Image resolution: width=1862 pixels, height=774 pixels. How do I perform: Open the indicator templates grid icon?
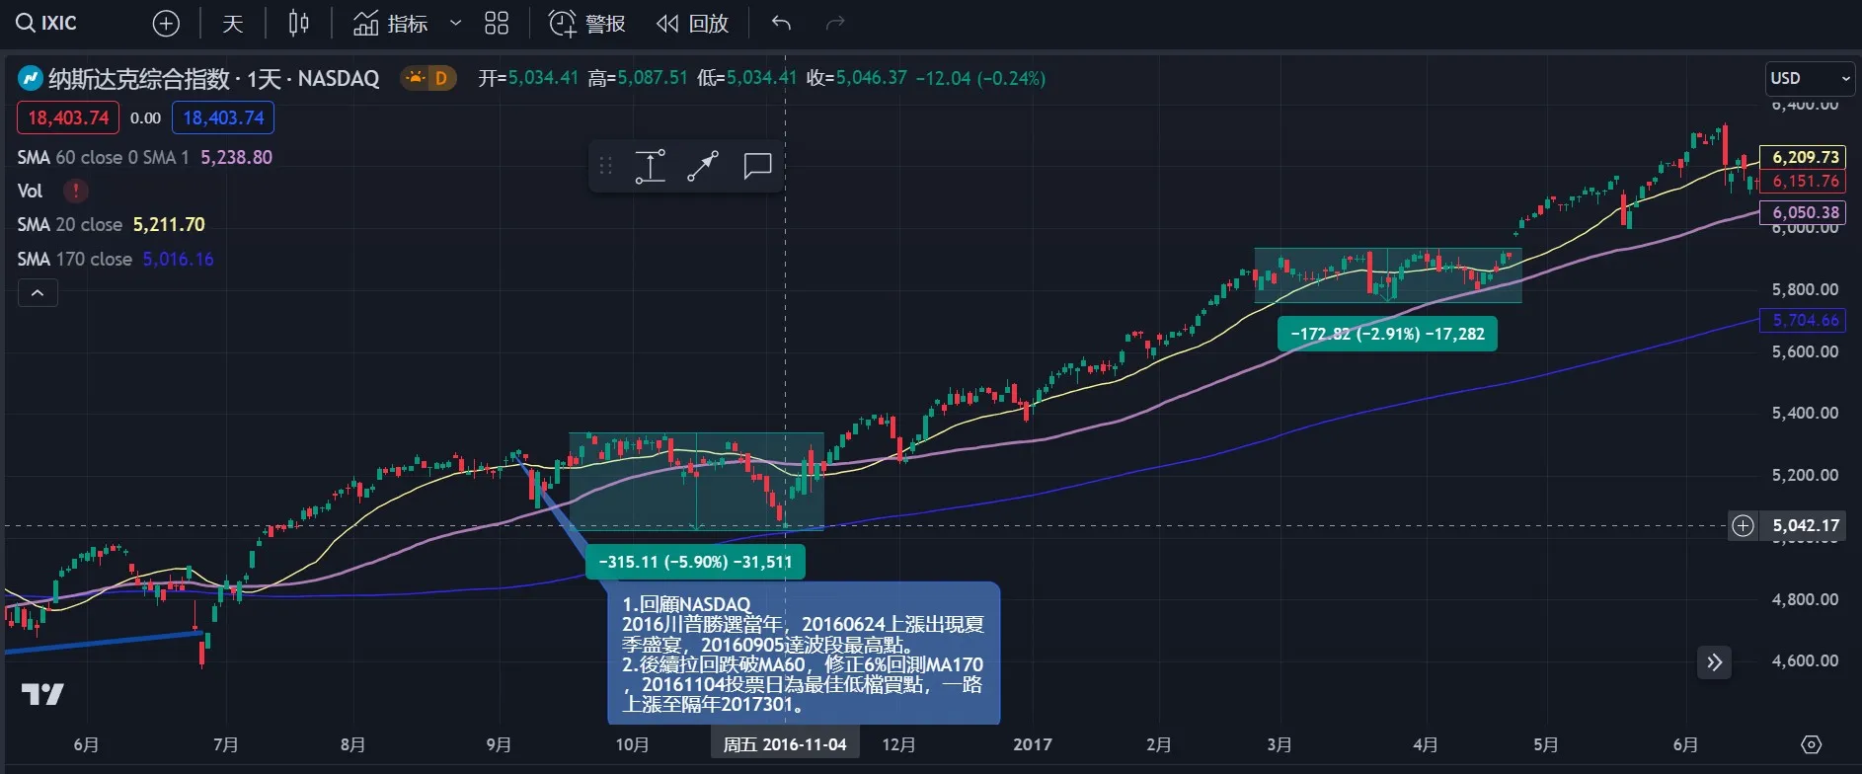pos(497,23)
